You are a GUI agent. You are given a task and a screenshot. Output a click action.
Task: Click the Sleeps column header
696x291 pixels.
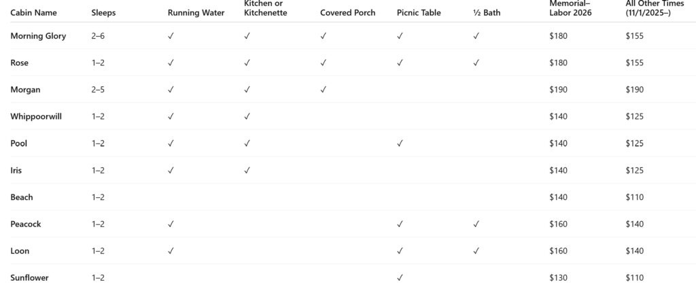pyautogui.click(x=103, y=12)
